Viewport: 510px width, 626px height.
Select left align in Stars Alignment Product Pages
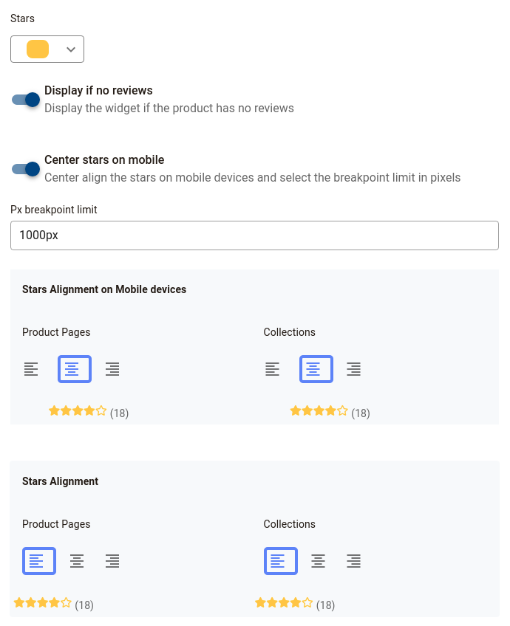pos(39,561)
